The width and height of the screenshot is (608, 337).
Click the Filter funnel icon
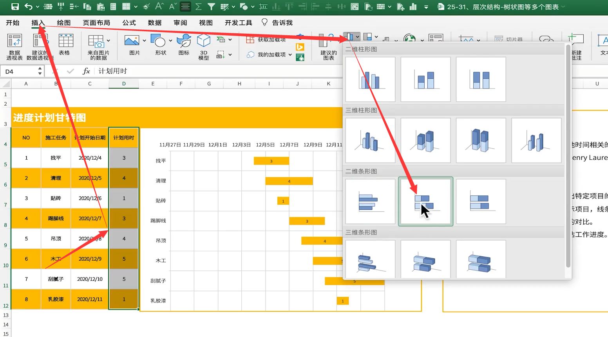pos(211,7)
